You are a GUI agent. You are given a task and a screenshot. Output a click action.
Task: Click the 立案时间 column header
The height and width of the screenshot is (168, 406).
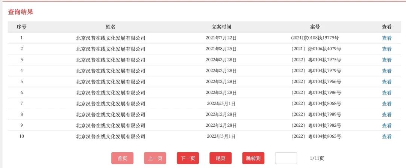pyautogui.click(x=221, y=27)
